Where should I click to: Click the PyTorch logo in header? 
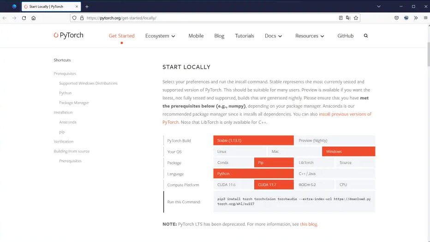68,36
